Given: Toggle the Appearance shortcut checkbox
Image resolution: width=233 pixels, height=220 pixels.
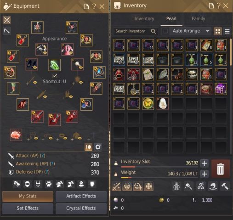Looking at the screenshot, I should click(x=55, y=76).
